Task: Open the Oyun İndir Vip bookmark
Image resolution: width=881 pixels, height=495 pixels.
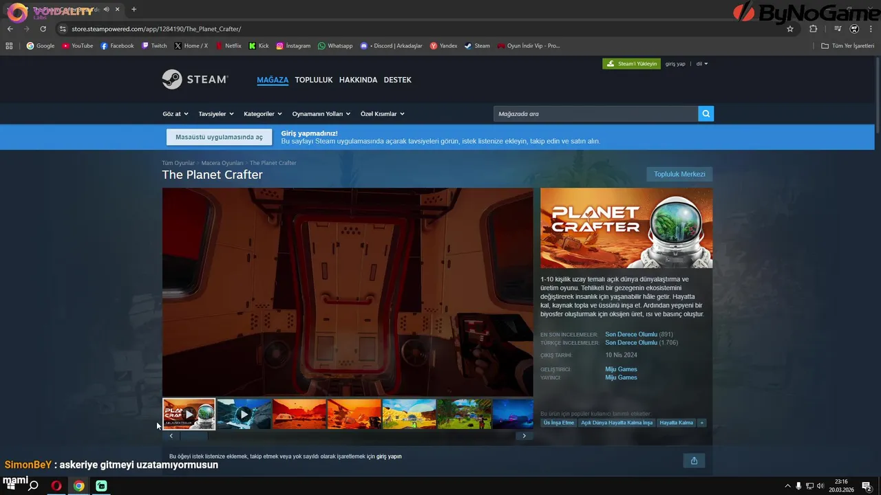Action: tap(529, 46)
